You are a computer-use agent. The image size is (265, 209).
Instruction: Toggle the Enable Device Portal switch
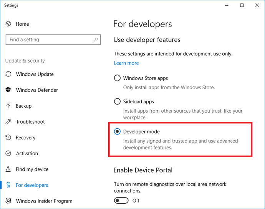point(121,201)
